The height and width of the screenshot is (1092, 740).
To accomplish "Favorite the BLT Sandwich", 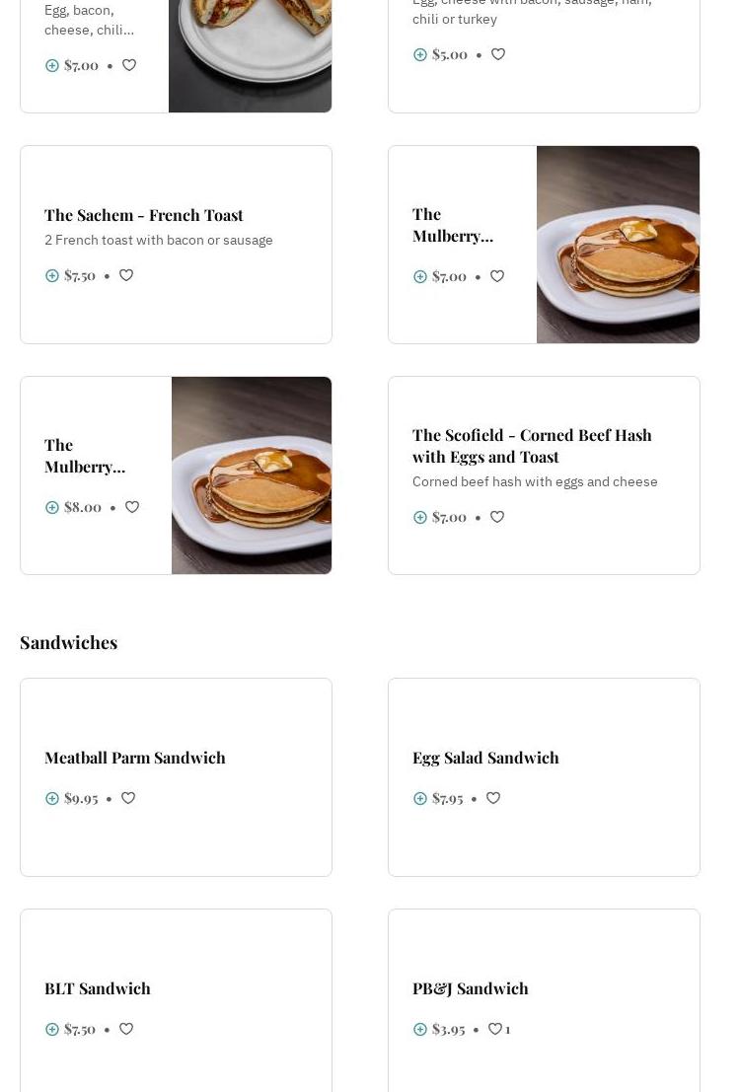I will [126, 1029].
